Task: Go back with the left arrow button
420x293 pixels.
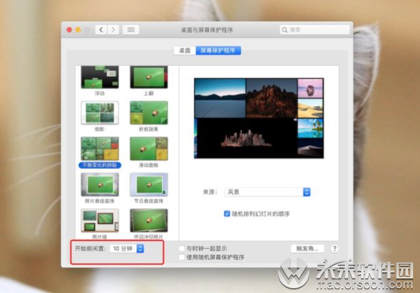Action: (x=101, y=30)
